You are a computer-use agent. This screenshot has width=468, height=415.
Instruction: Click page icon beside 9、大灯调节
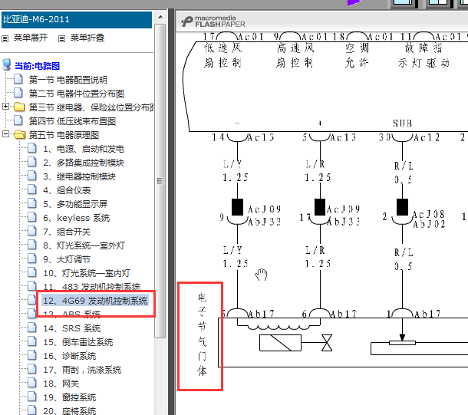pos(32,259)
